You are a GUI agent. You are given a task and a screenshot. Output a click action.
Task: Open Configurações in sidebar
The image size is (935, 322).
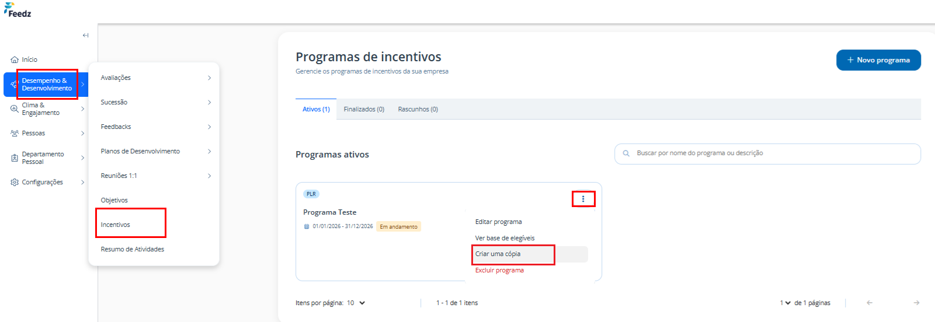pyautogui.click(x=42, y=182)
